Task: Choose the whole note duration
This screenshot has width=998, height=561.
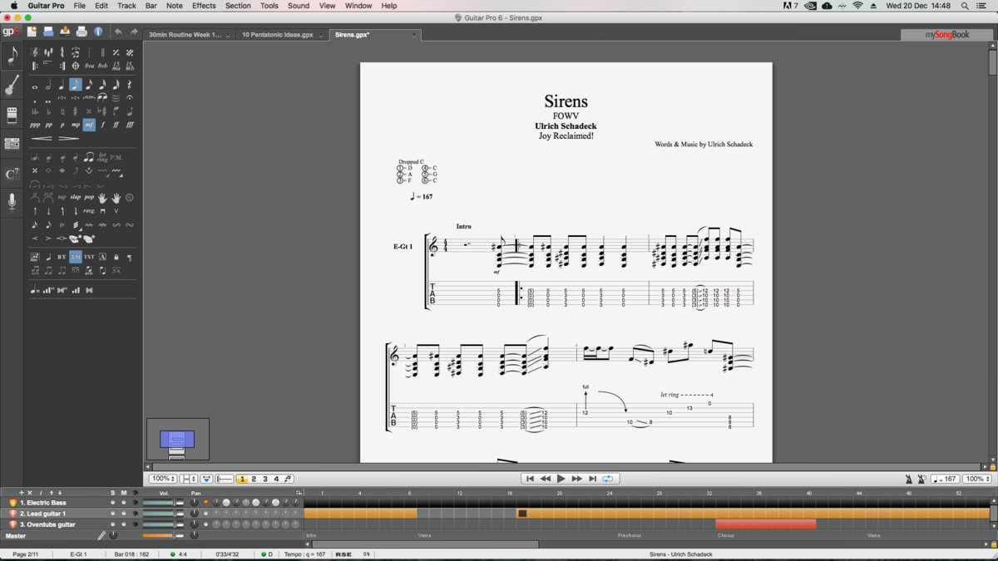Action: point(35,86)
